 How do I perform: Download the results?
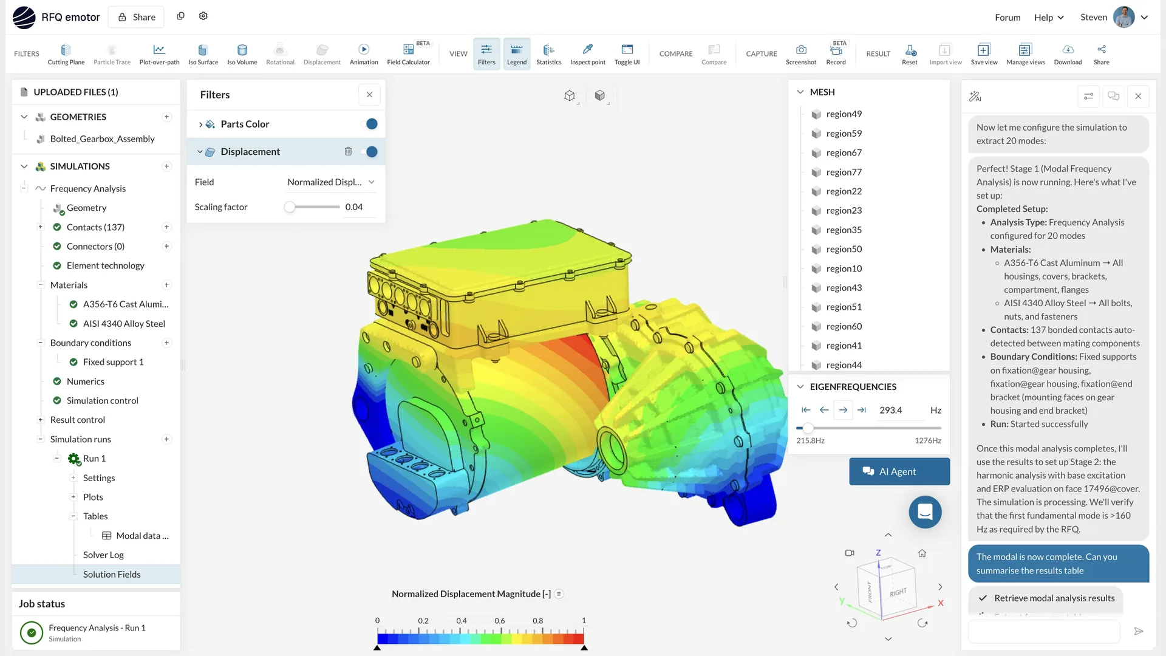pyautogui.click(x=1068, y=54)
